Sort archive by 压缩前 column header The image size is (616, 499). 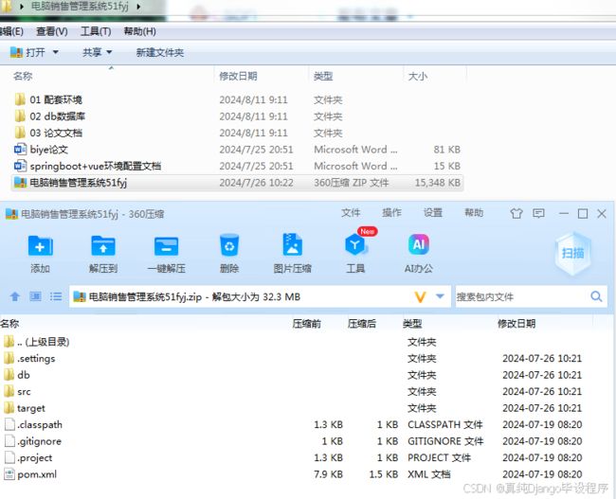tap(307, 324)
